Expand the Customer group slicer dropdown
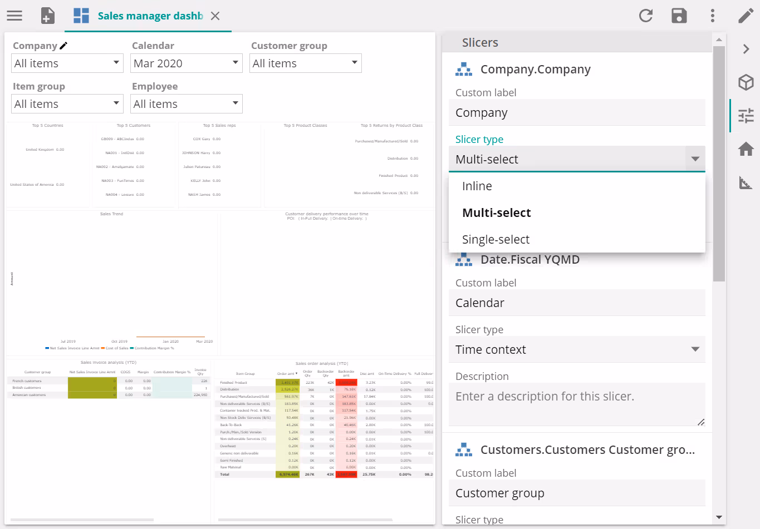The height and width of the screenshot is (529, 760). click(306, 63)
